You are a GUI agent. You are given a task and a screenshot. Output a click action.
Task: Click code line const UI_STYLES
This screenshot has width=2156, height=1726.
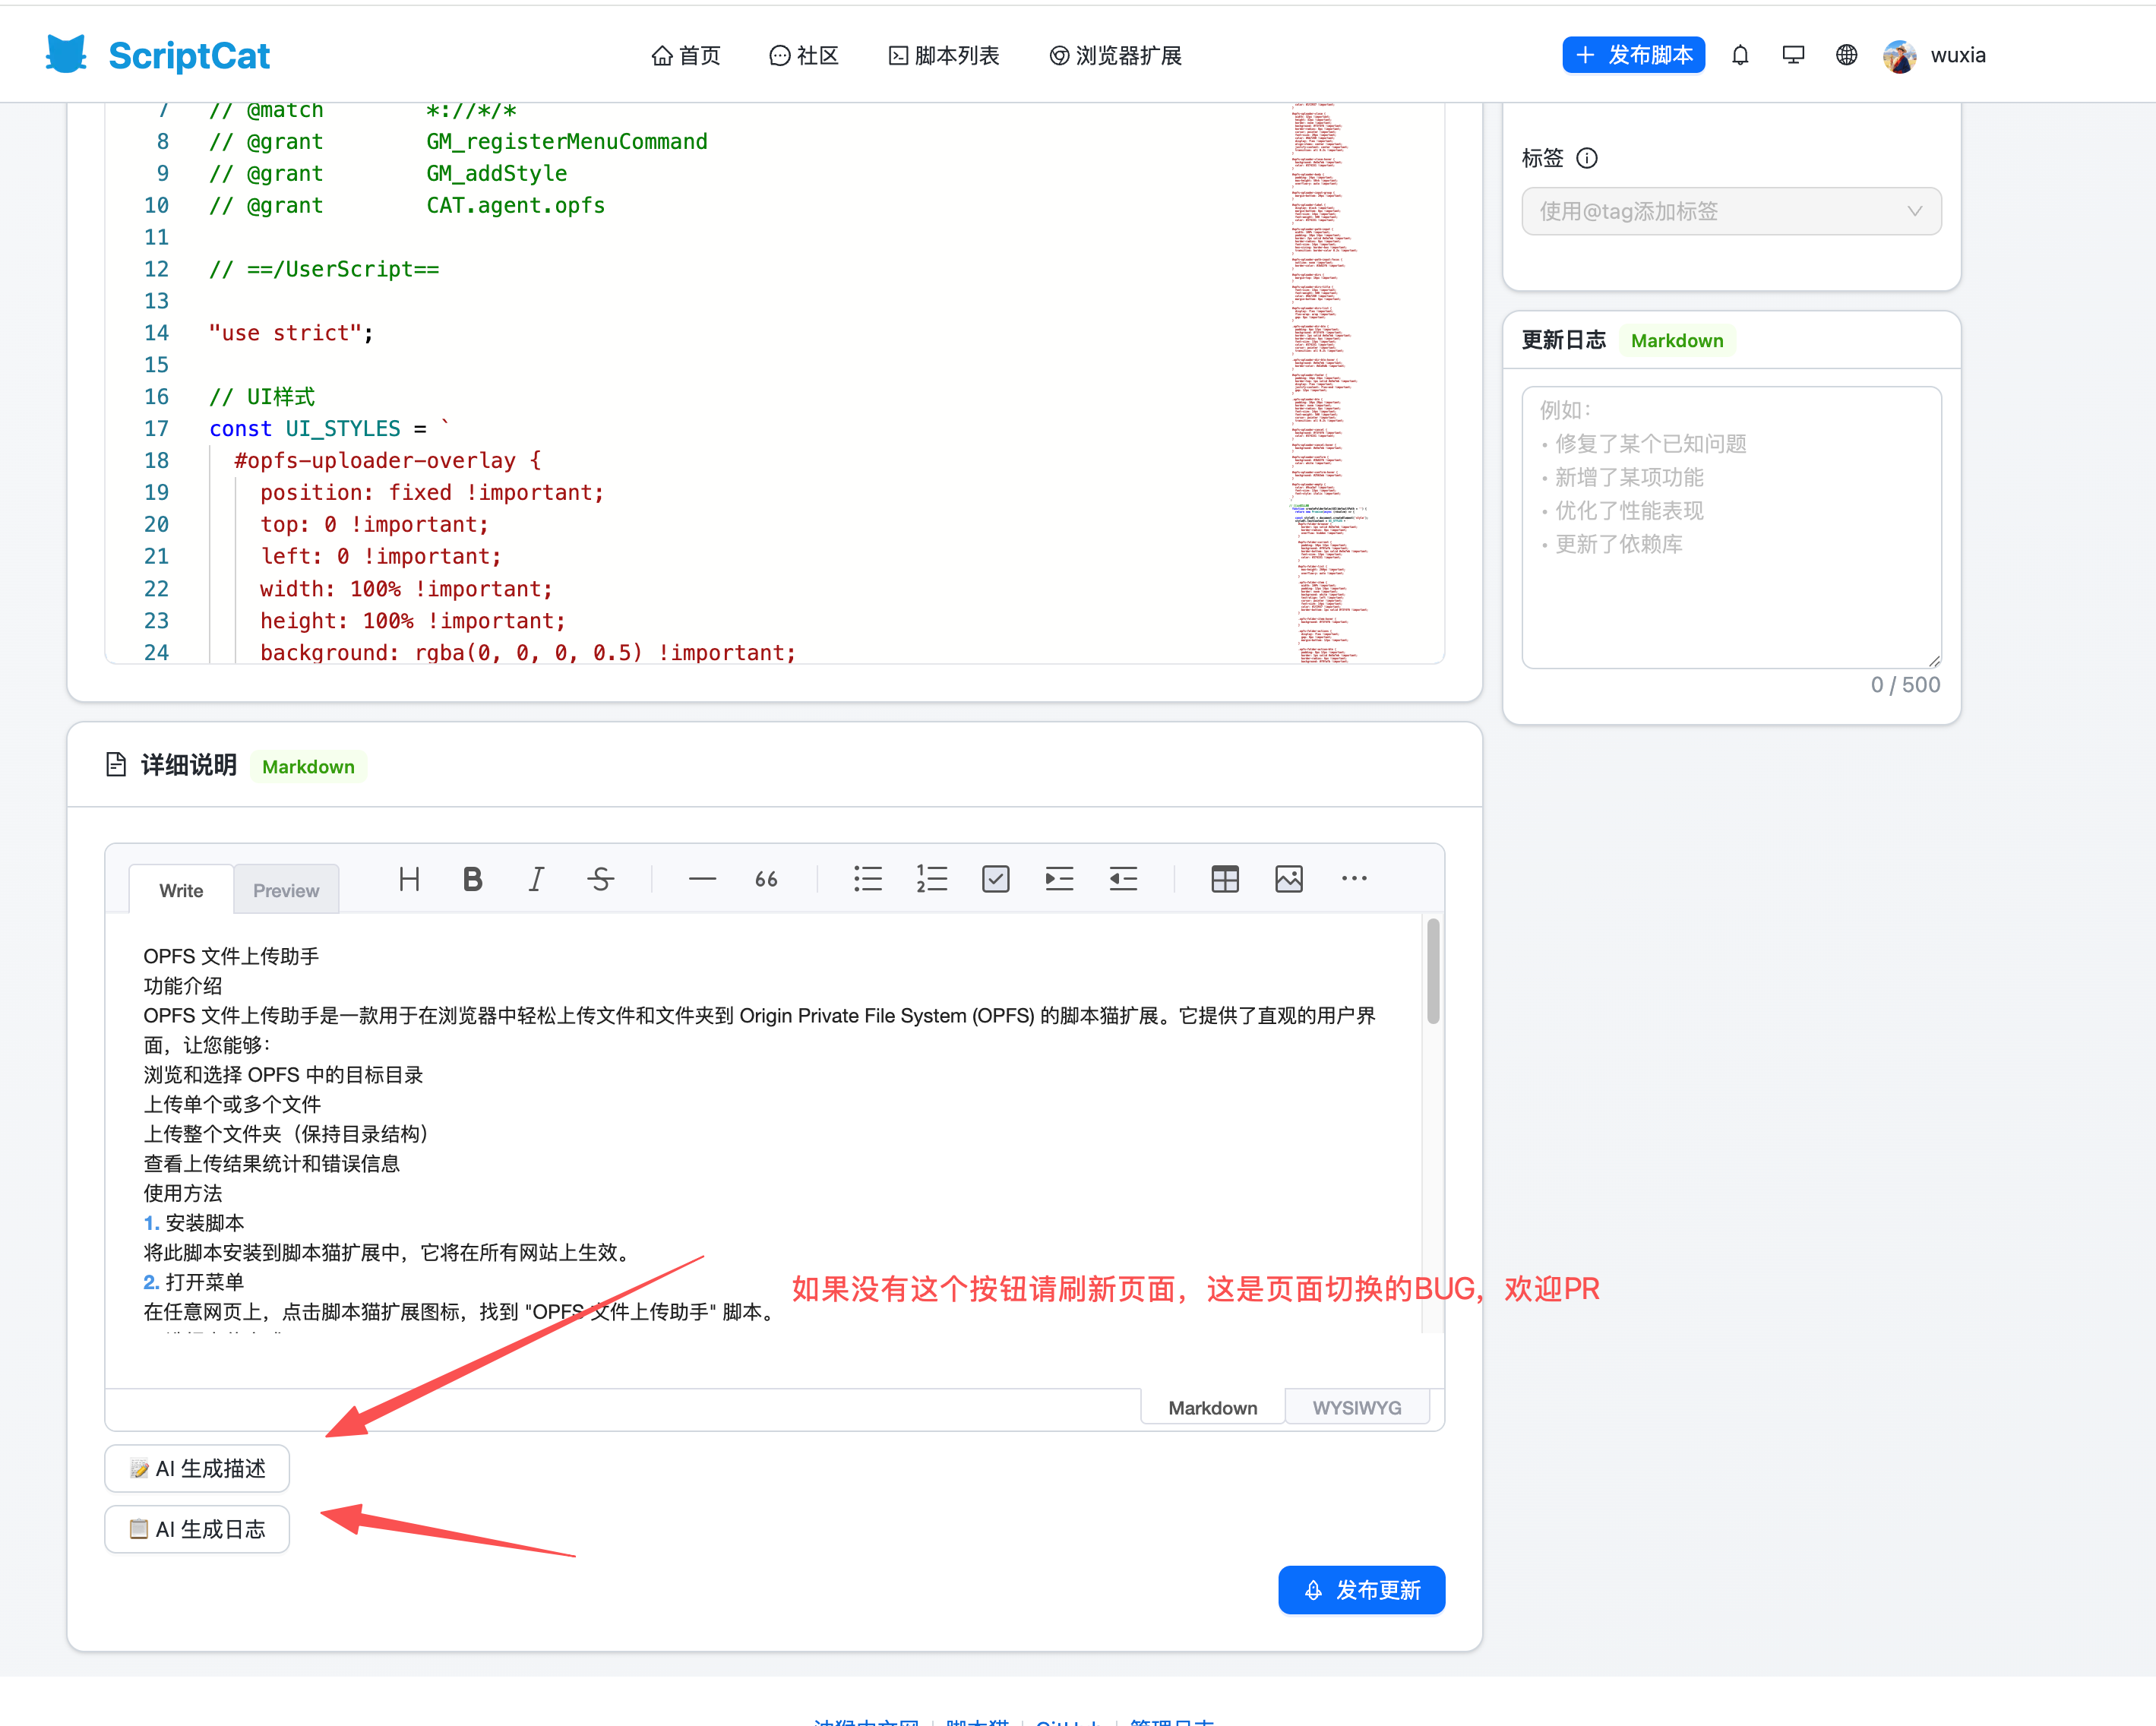(x=329, y=429)
